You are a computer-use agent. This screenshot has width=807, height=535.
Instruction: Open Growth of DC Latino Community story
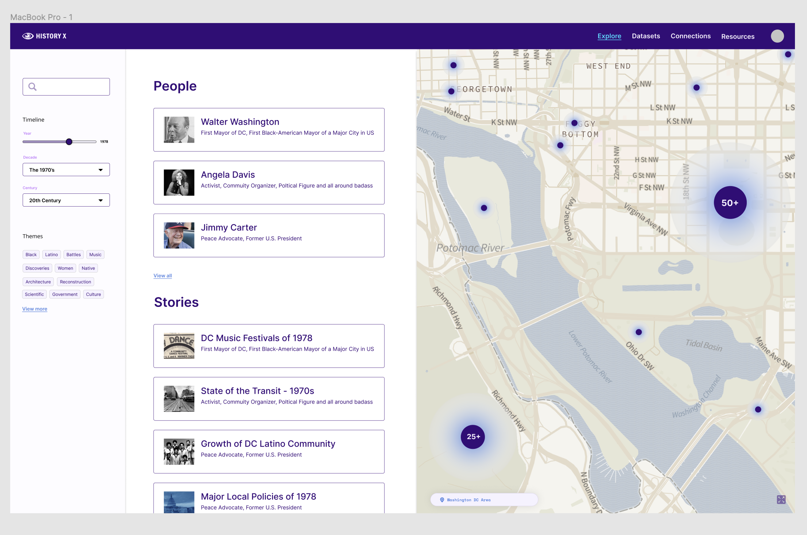[x=269, y=452]
